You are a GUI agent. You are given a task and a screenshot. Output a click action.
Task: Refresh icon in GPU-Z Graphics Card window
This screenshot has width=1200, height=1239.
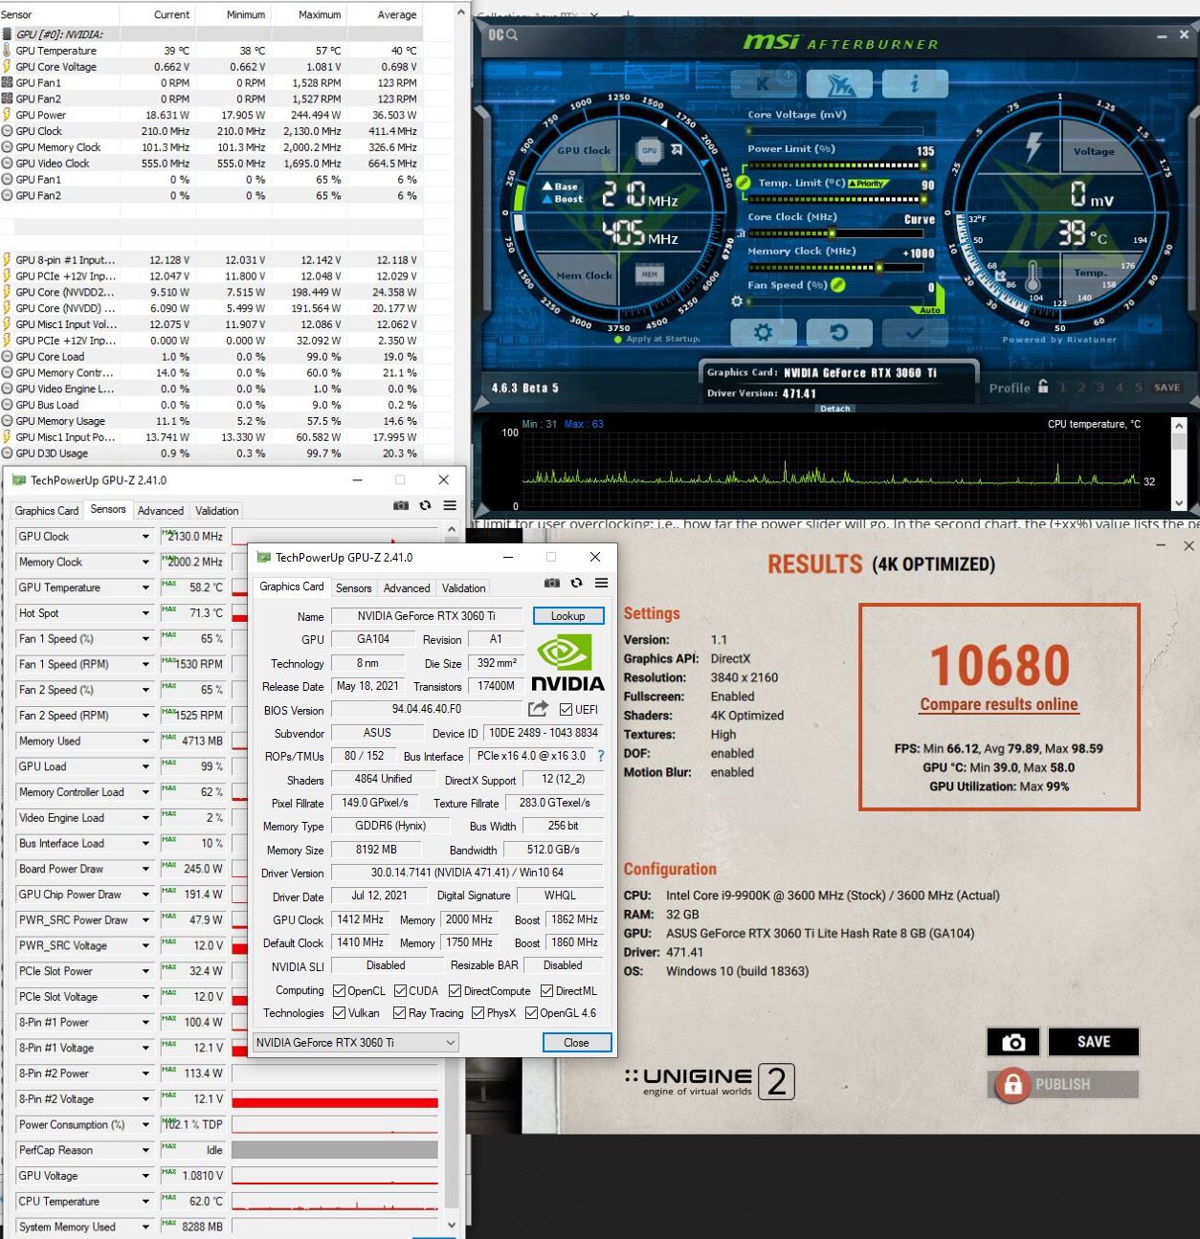(x=576, y=583)
